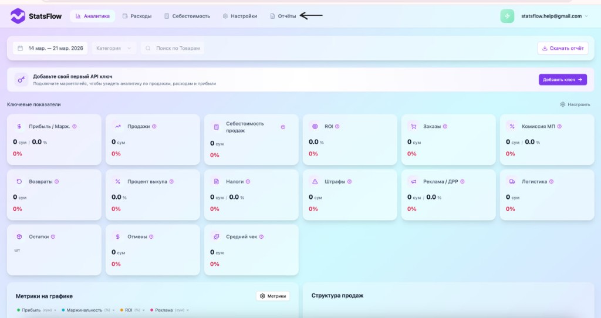Click Добавьте свой первый API ключ text

tap(72, 77)
